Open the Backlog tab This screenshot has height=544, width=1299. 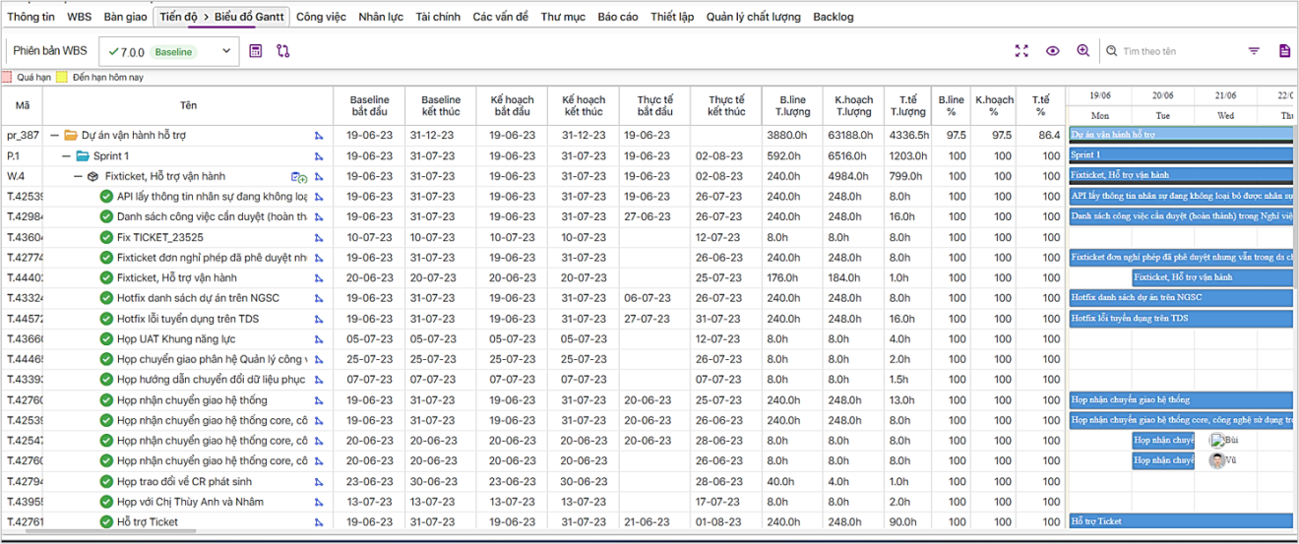pos(834,17)
